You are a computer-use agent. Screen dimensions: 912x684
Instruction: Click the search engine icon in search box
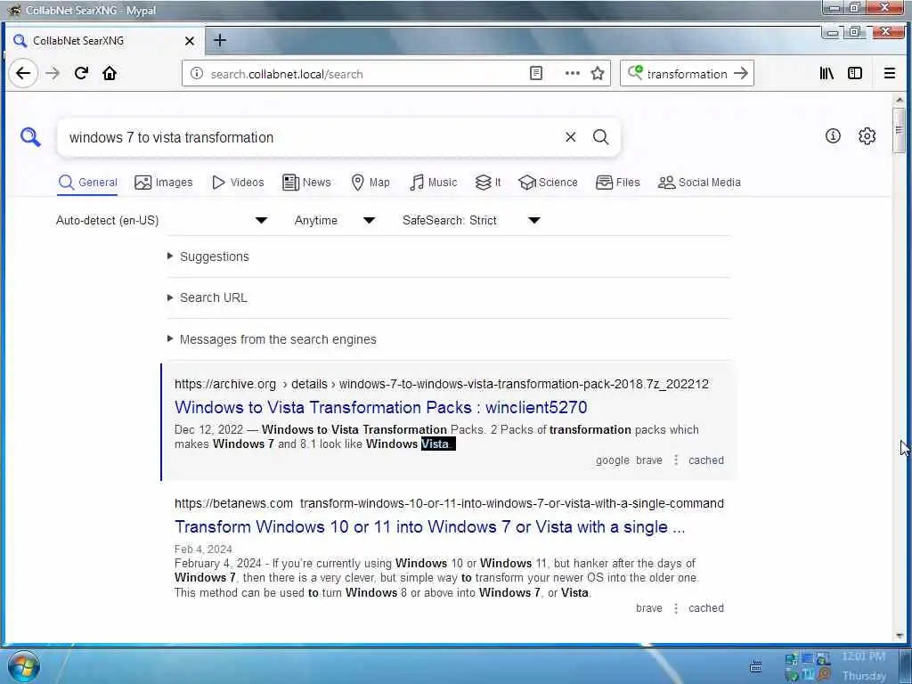635,72
